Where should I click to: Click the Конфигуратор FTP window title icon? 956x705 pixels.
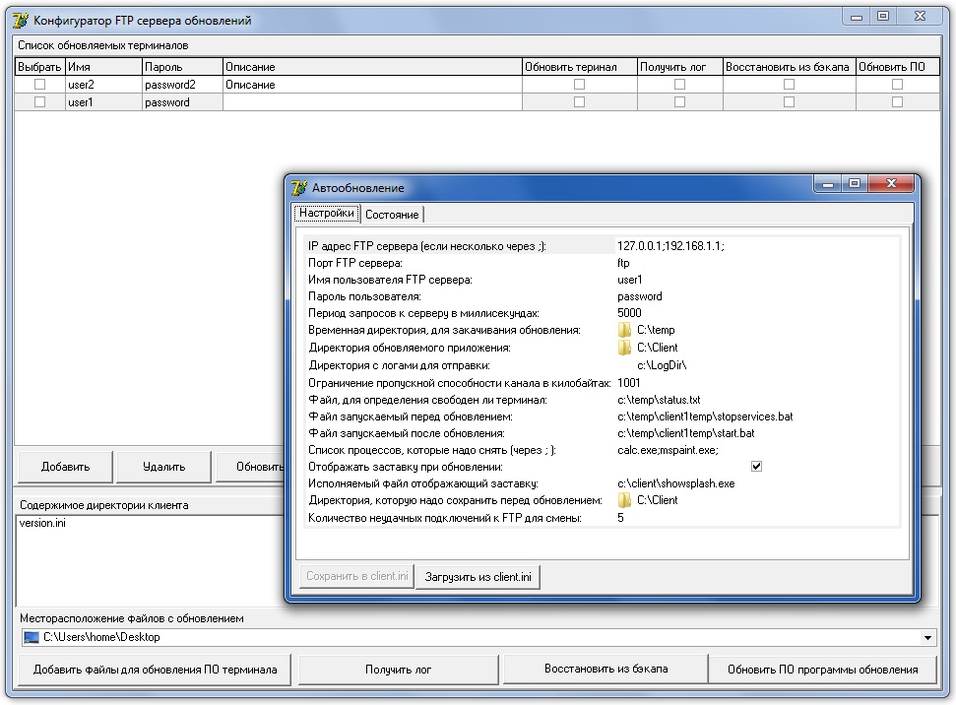click(x=20, y=20)
